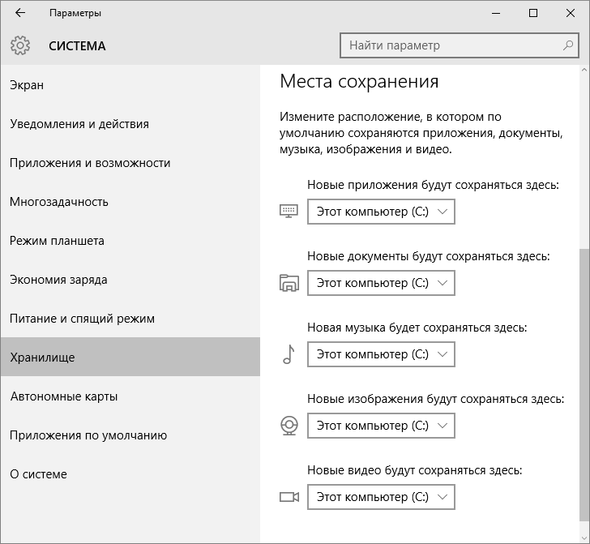Click the magnifier icon in search box
590x544 pixels.
pos(567,45)
